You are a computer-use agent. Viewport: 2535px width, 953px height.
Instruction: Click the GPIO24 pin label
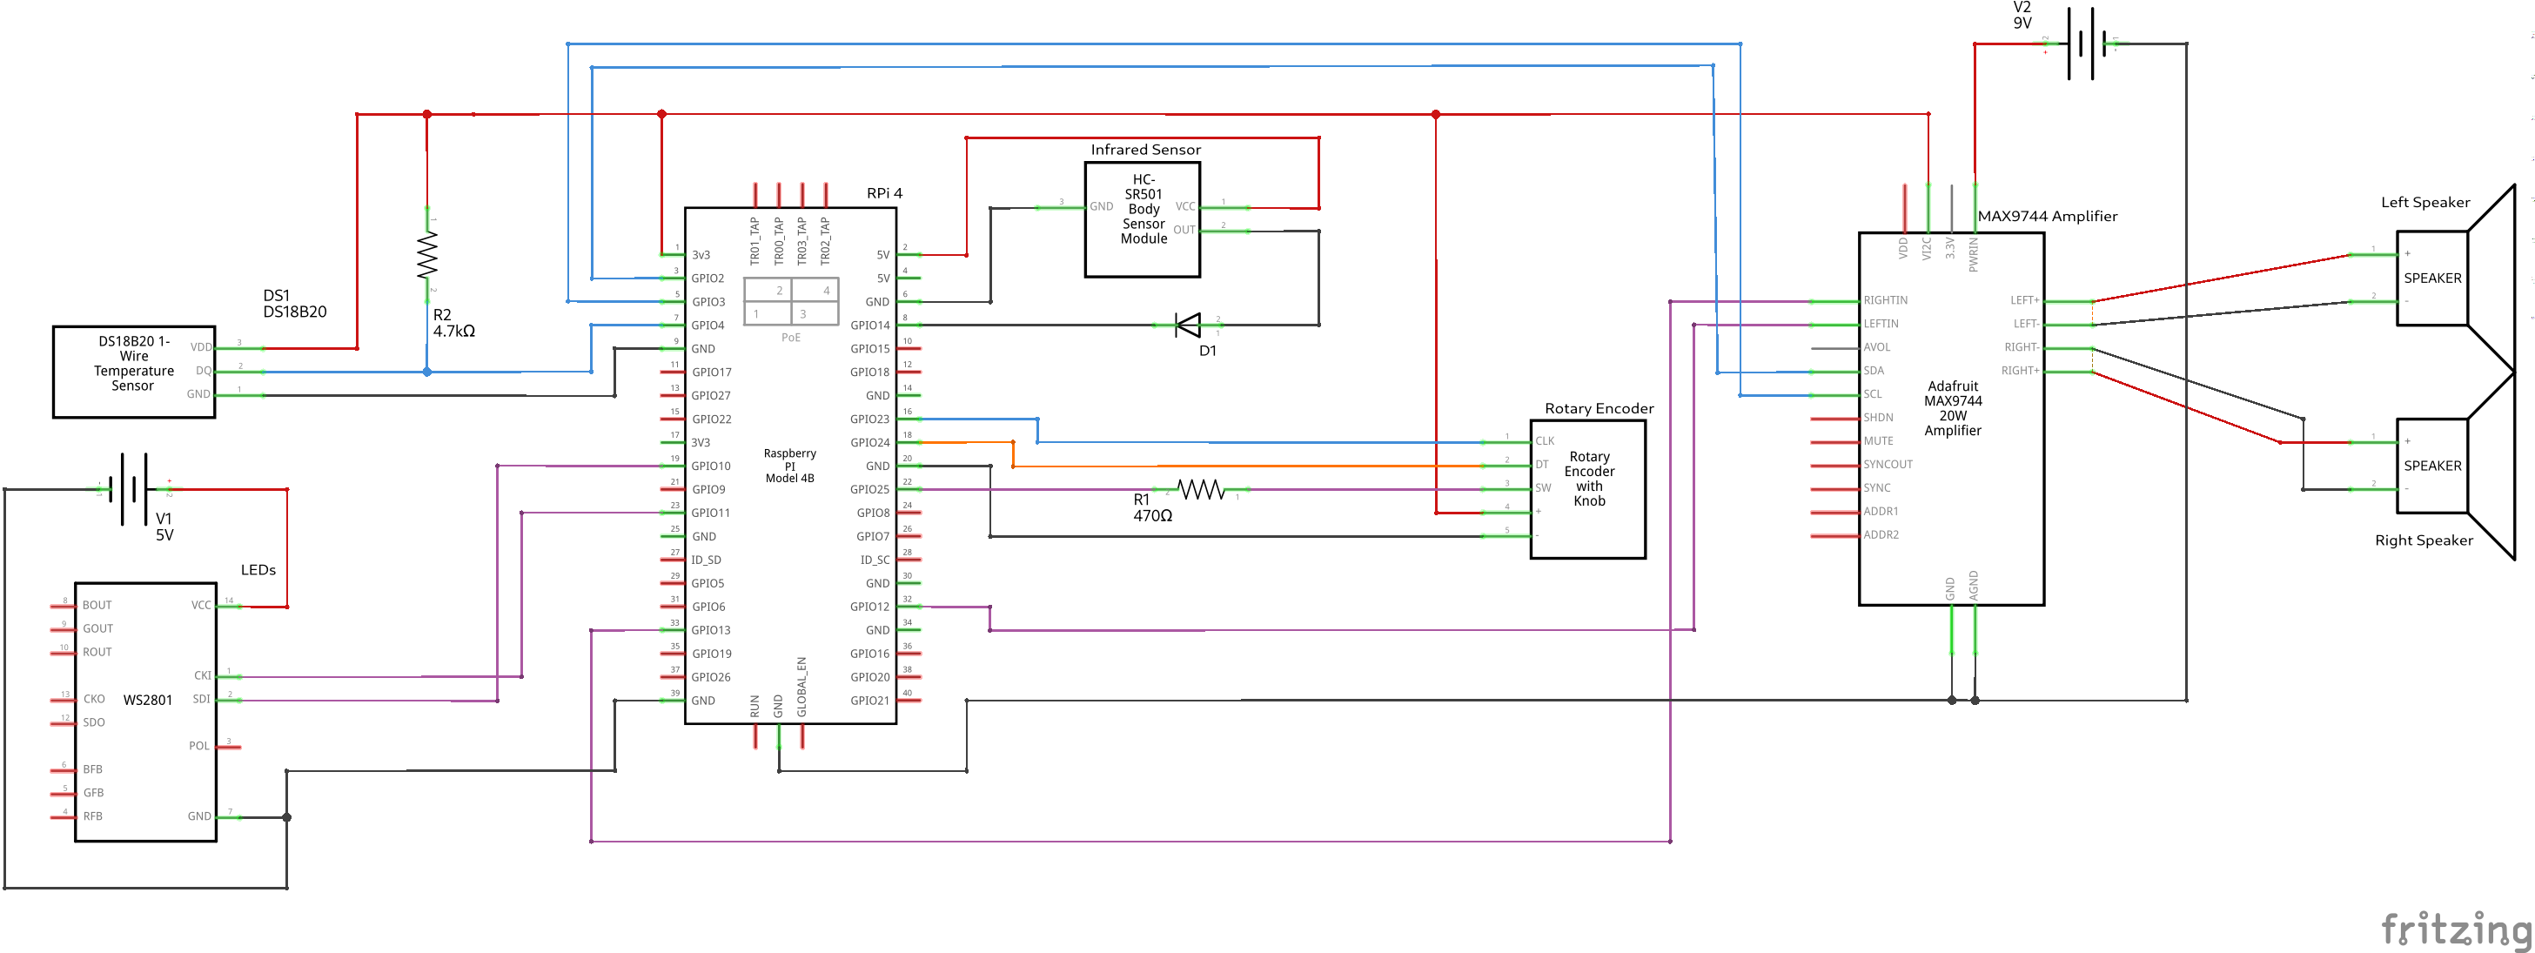(870, 443)
